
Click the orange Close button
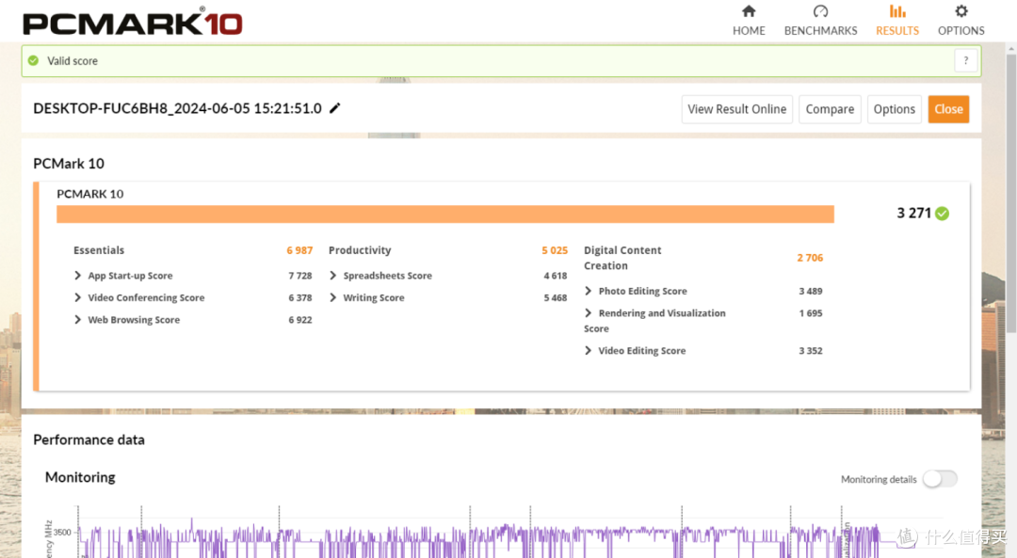pyautogui.click(x=948, y=109)
